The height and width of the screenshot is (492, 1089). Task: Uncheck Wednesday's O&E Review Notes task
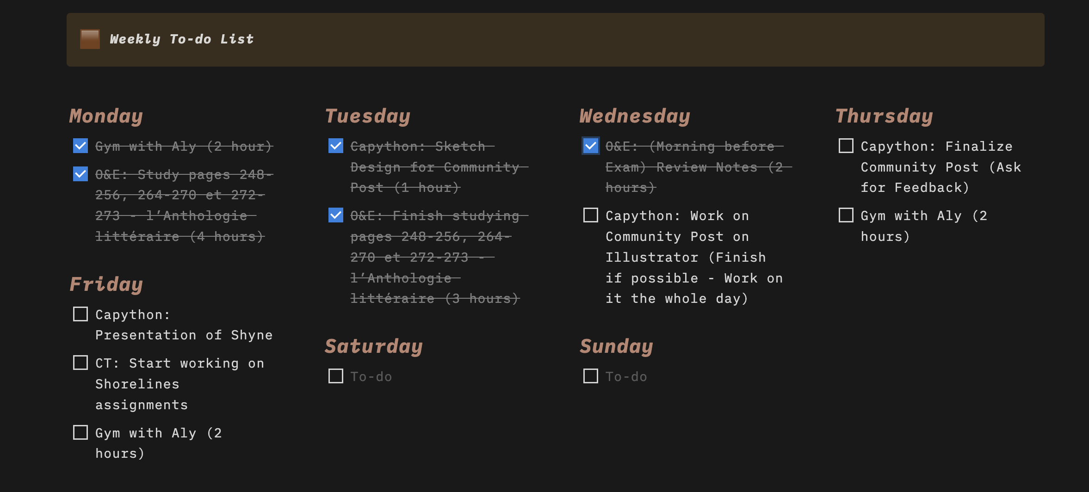click(591, 146)
